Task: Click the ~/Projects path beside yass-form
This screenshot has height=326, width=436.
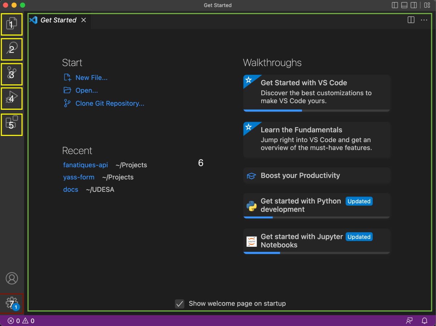Action: (x=118, y=177)
